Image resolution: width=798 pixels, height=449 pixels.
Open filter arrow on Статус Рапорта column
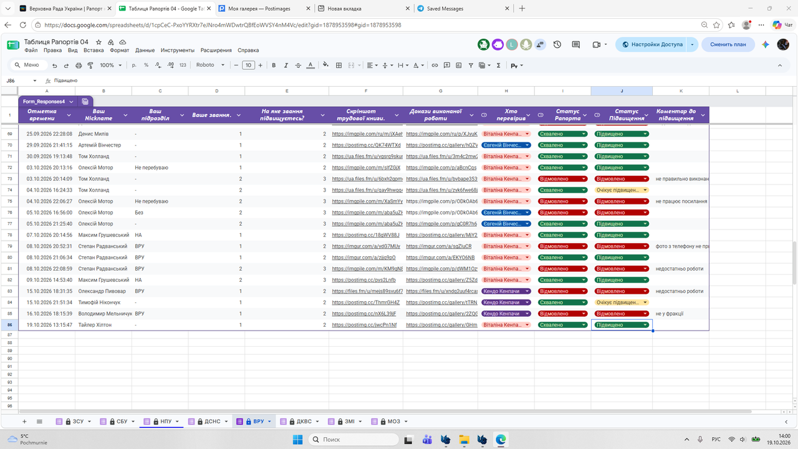584,115
